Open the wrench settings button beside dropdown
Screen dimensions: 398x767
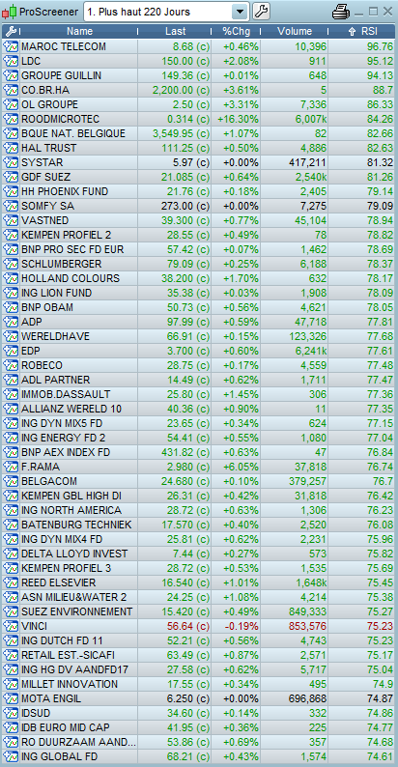[x=262, y=12]
